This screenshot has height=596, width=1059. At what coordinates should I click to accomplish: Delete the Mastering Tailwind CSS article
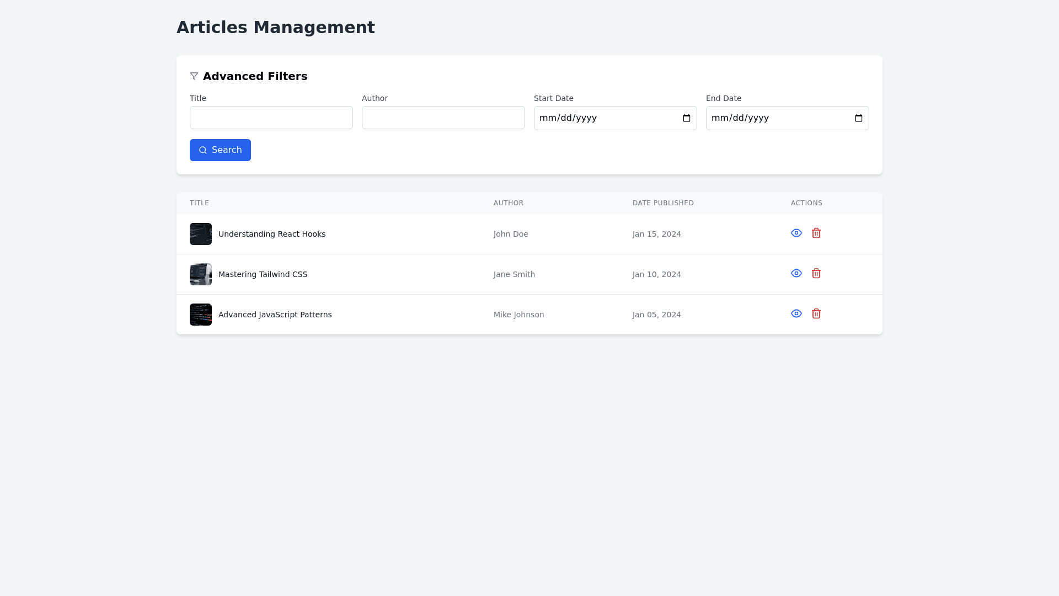click(x=816, y=273)
